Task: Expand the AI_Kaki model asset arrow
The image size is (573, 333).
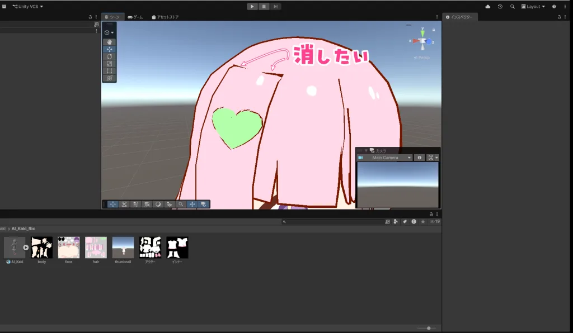Action: tap(26, 248)
